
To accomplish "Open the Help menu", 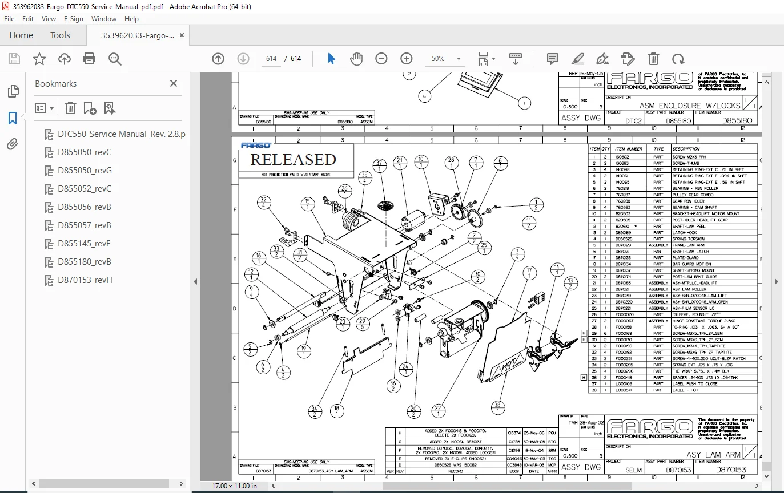I will pos(131,19).
